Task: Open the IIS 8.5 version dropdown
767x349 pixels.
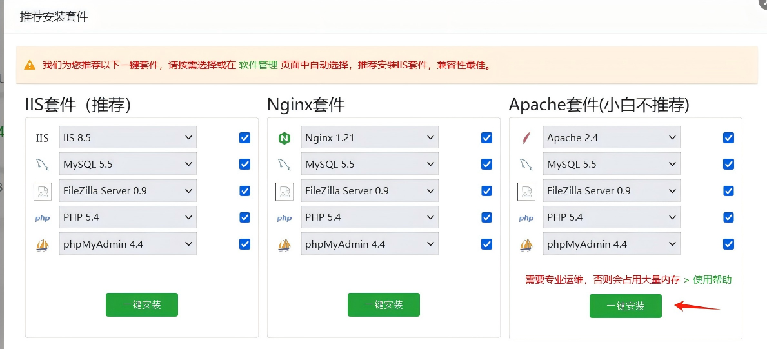Action: point(128,137)
